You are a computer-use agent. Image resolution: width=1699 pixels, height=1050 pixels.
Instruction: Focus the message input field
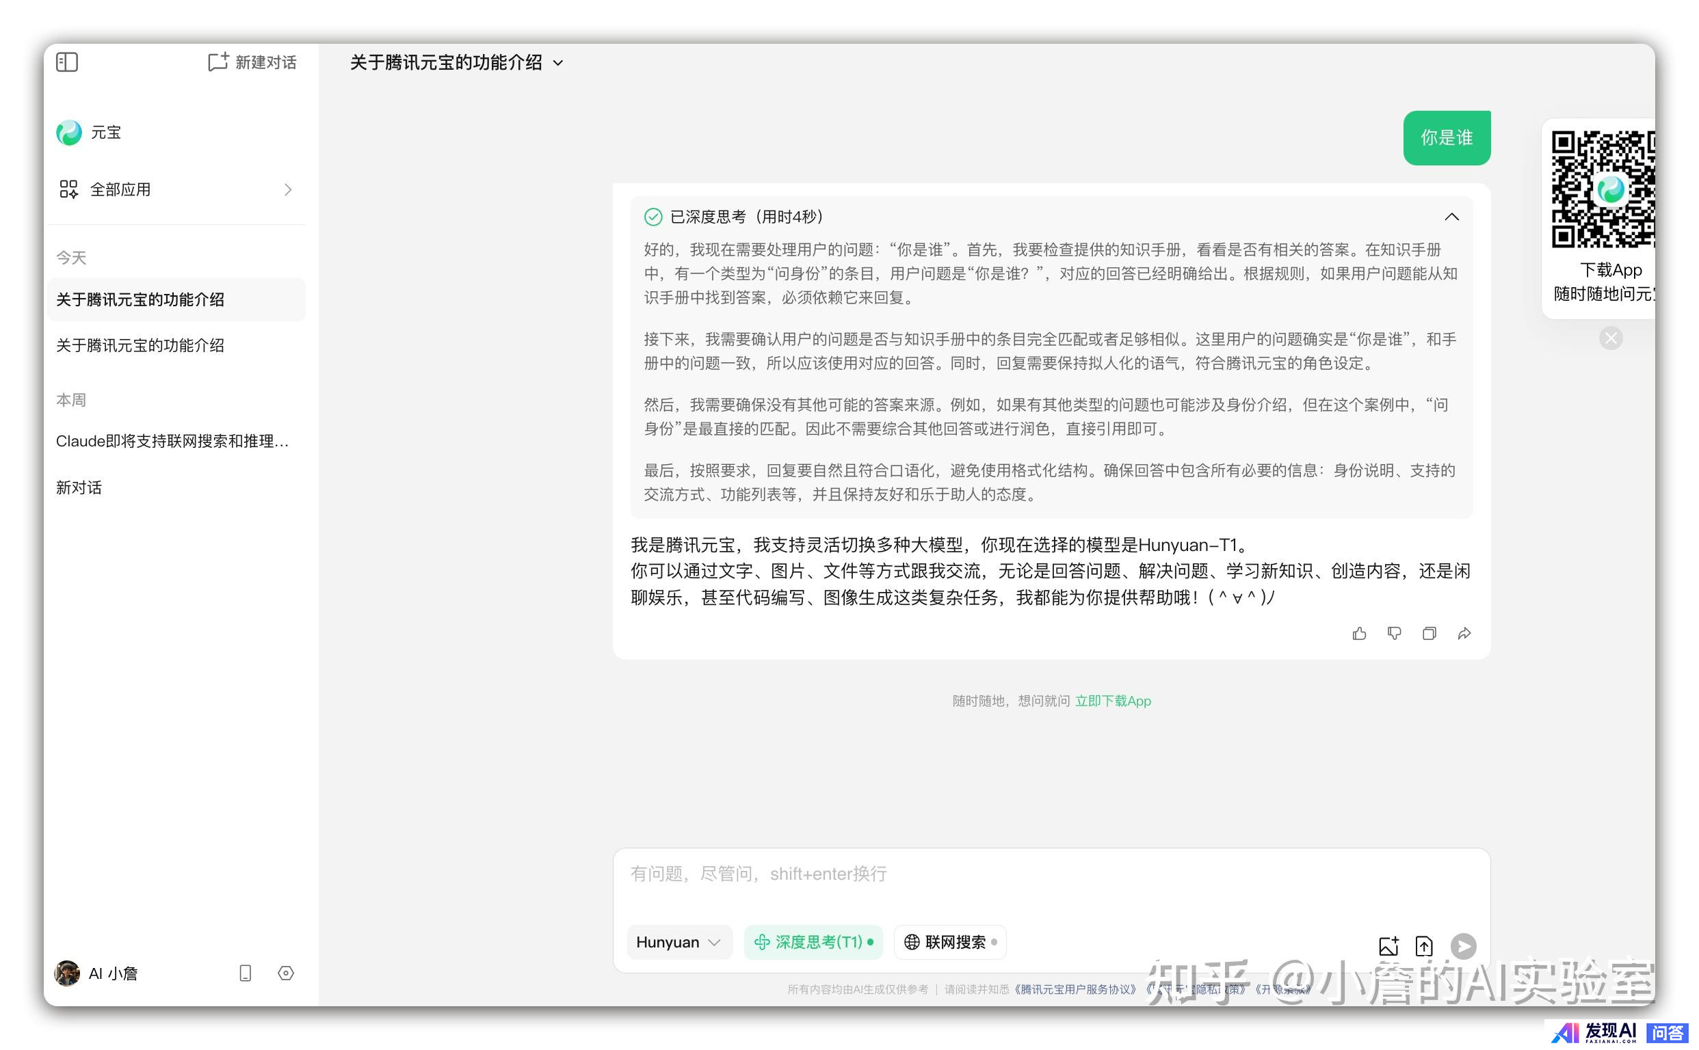pyautogui.click(x=1051, y=874)
